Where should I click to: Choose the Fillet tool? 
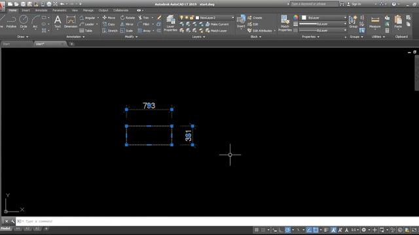143,24
